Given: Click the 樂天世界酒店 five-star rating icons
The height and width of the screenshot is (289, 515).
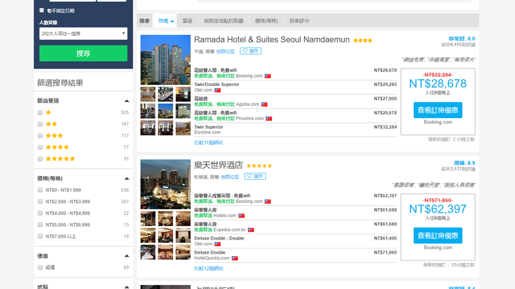Looking at the screenshot, I should 259,166.
